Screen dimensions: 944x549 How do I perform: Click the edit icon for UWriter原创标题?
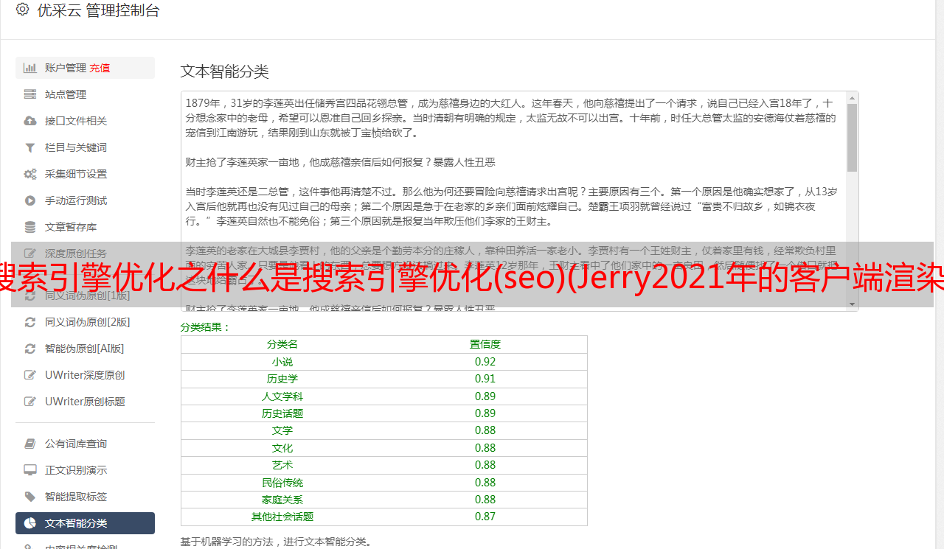point(30,402)
